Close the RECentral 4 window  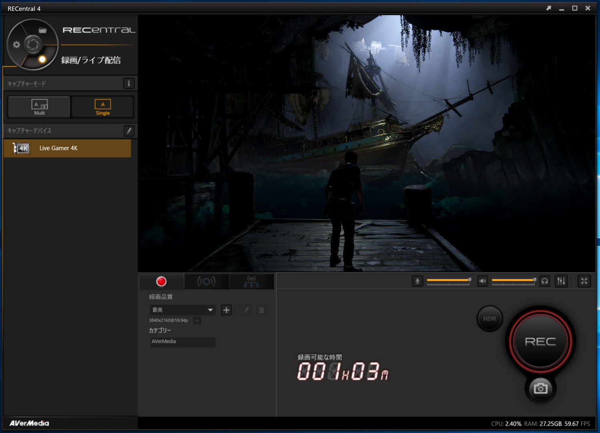point(588,8)
